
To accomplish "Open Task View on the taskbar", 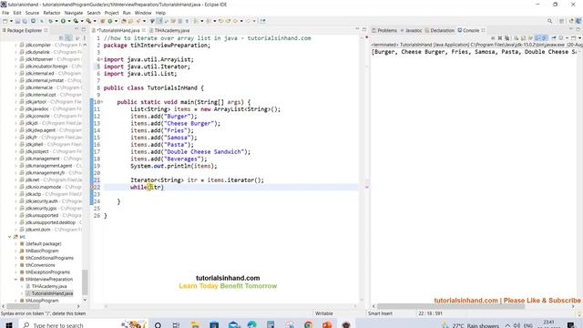I will coord(176,325).
